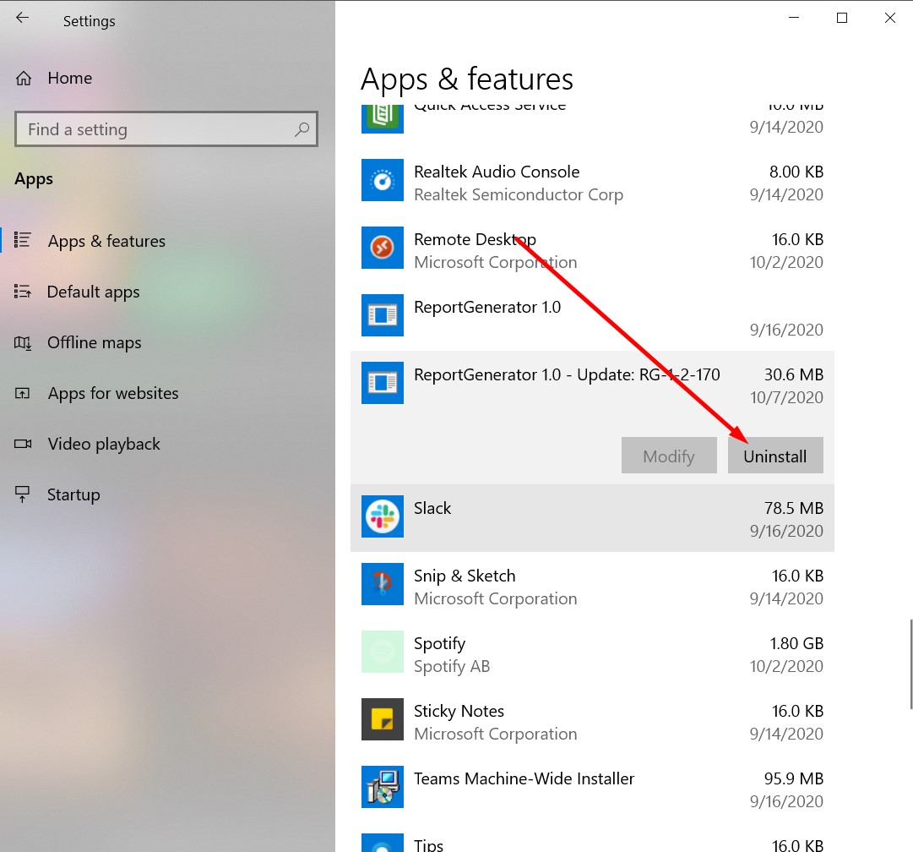Click the Startup icon
This screenshot has width=913, height=852.
pos(22,494)
